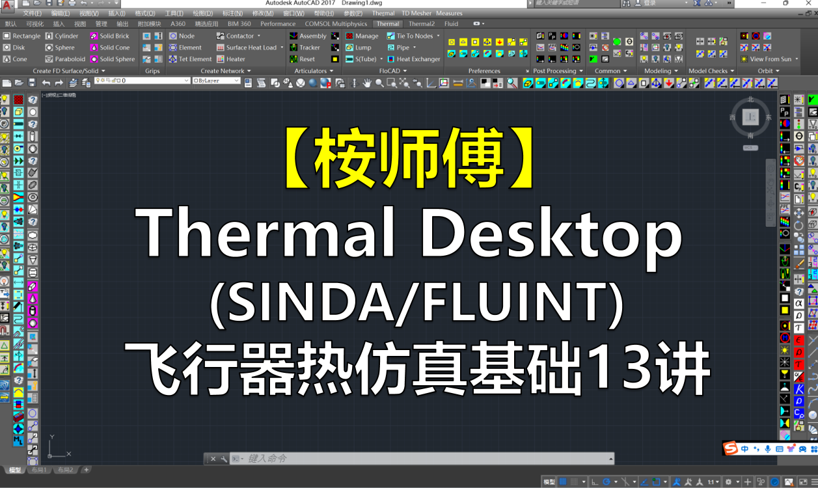This screenshot has width=818, height=488.
Task: Expand the Modeling panel
Action: tap(661, 71)
